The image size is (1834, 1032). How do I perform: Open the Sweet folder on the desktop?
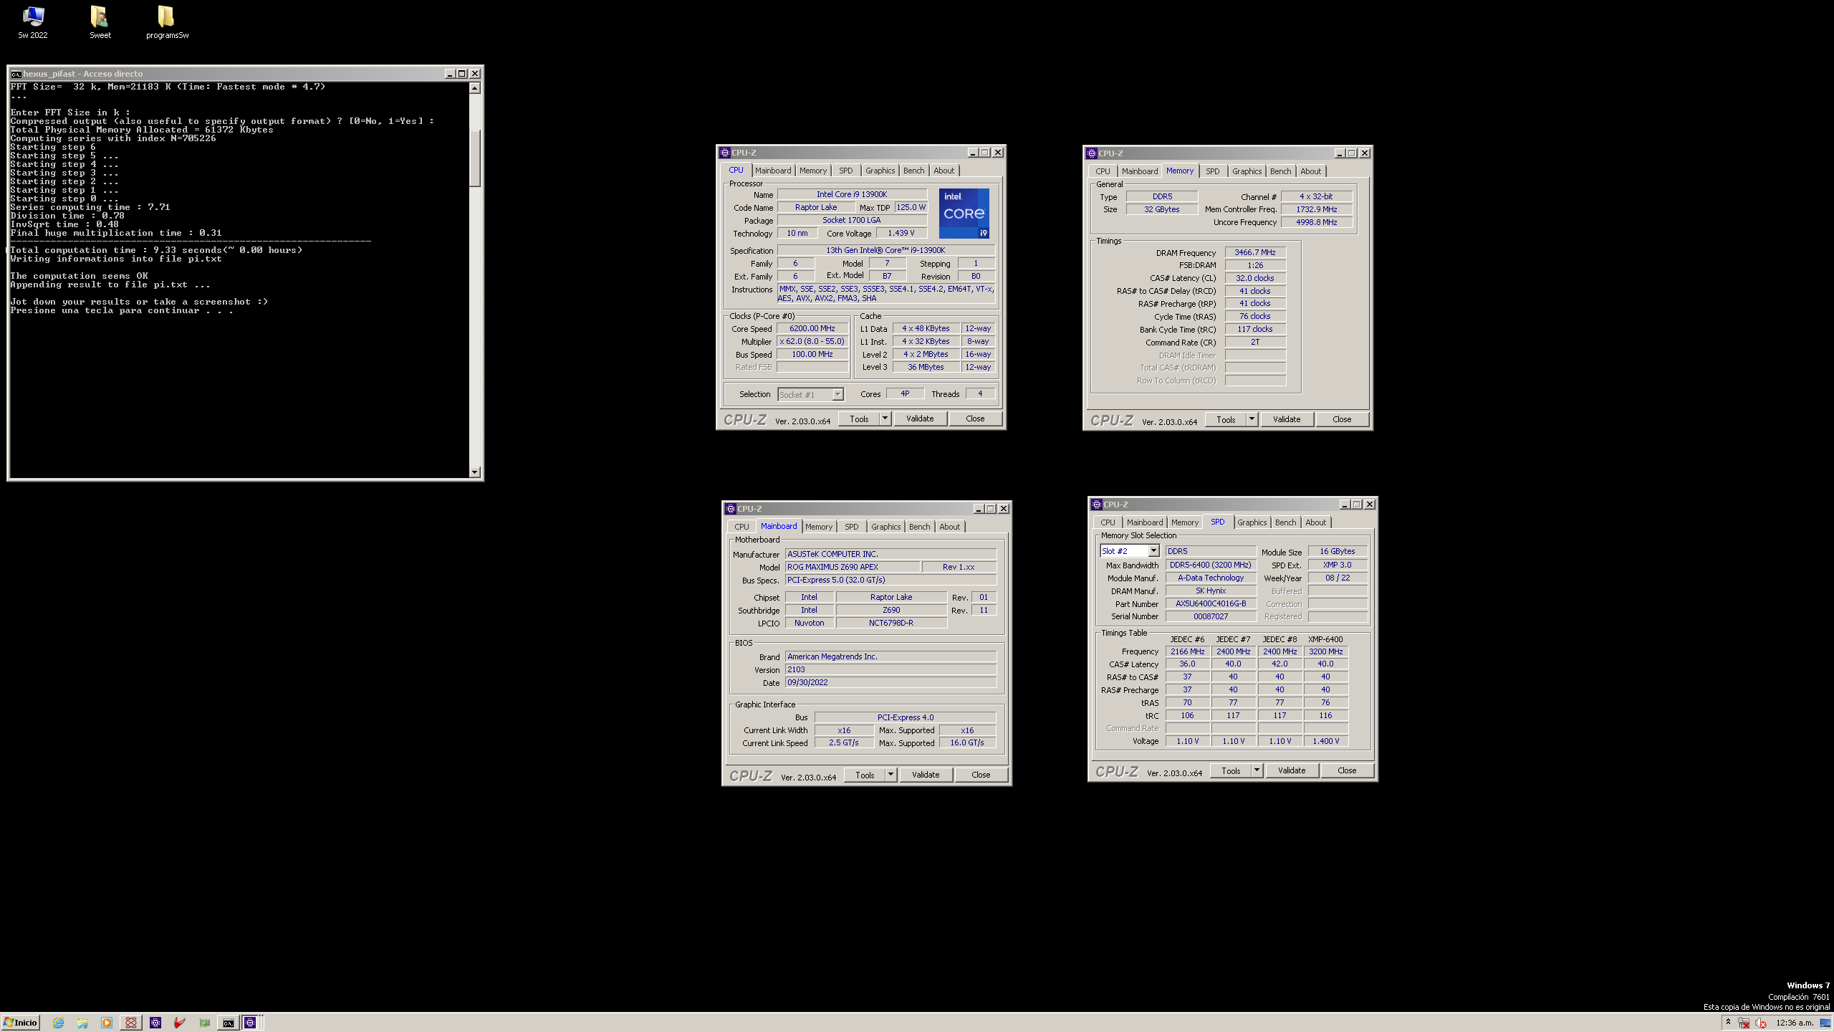tap(100, 21)
